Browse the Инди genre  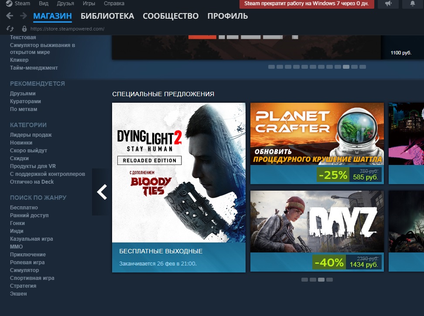[17, 231]
